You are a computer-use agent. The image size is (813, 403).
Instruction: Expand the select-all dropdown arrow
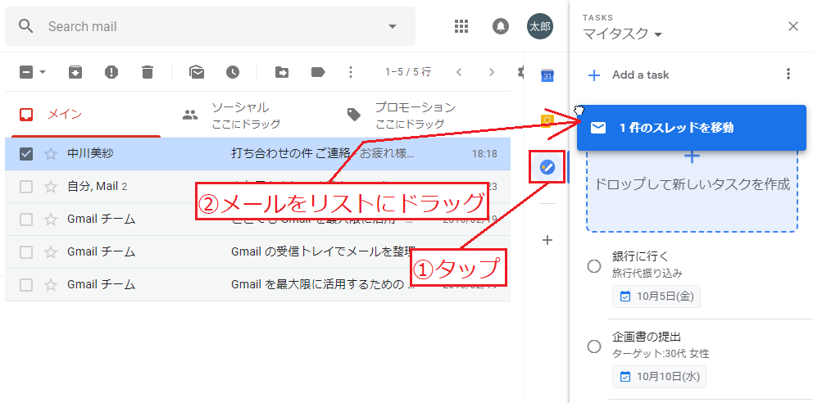coord(43,73)
